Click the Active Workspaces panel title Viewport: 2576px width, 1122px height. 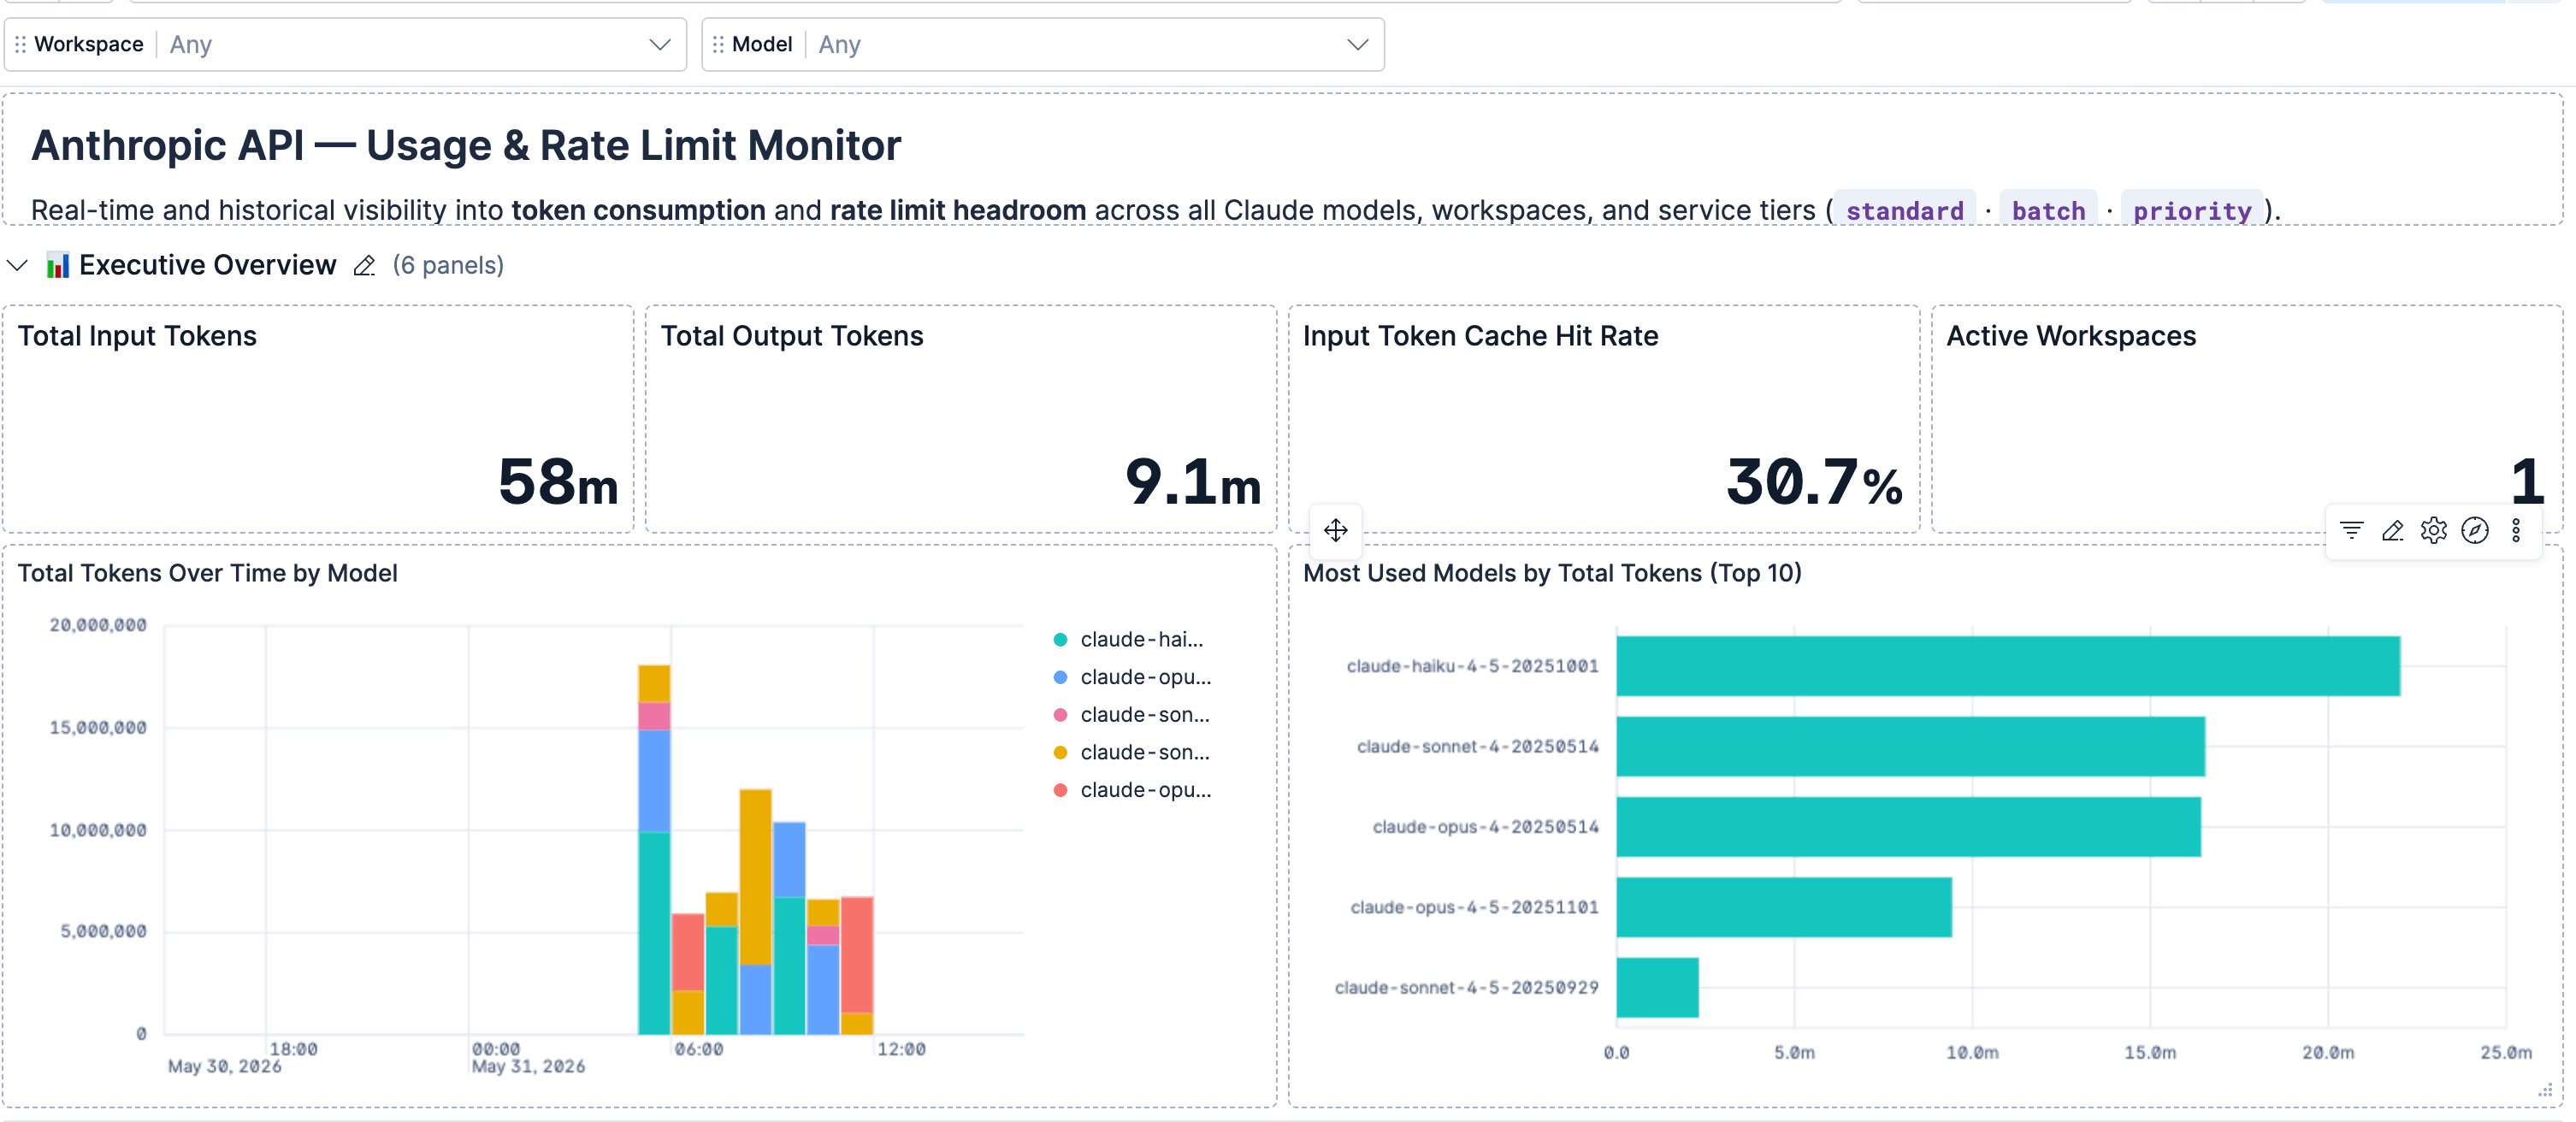coord(2071,336)
